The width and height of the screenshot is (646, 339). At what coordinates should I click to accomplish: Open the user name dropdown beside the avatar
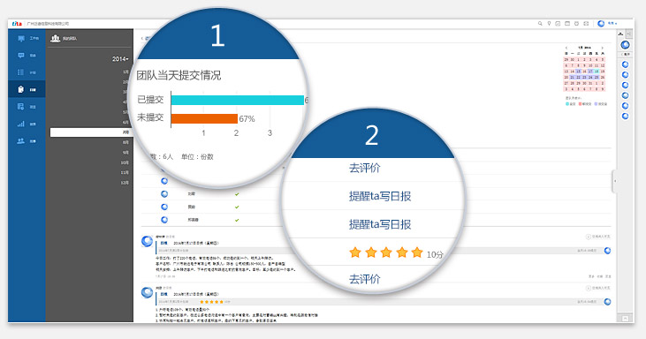pos(612,24)
